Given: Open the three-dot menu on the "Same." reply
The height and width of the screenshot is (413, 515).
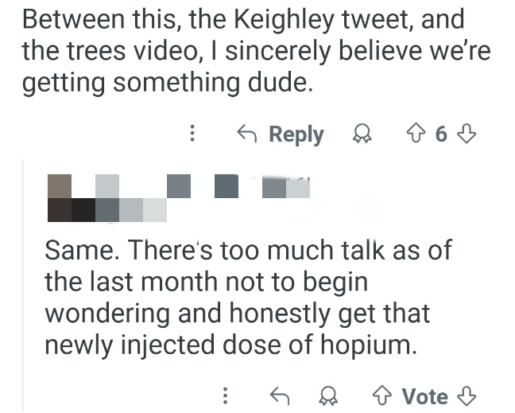Looking at the screenshot, I should tap(226, 395).
